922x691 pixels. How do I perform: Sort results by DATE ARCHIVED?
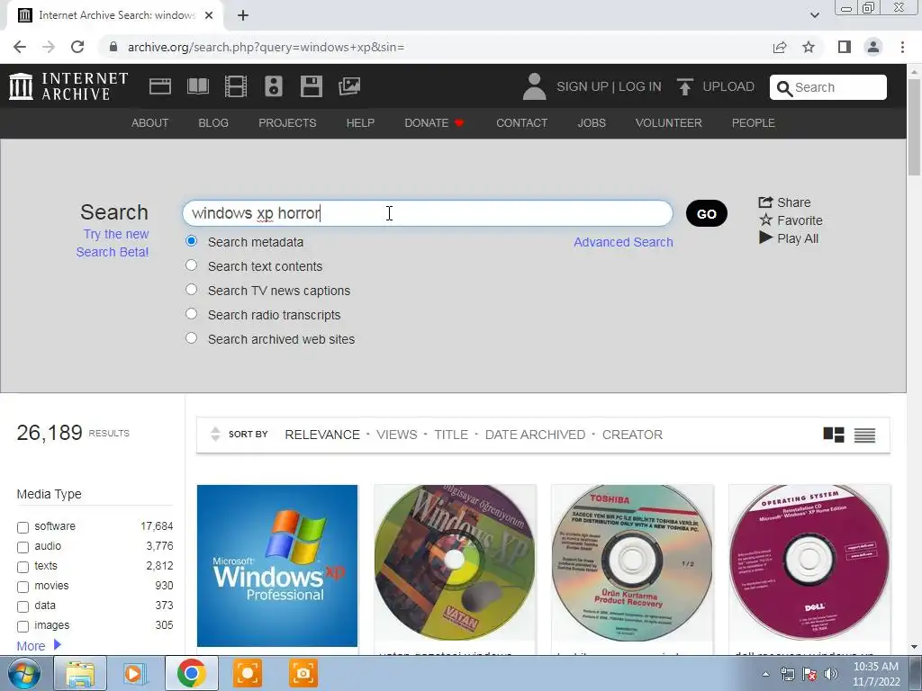[x=535, y=435]
